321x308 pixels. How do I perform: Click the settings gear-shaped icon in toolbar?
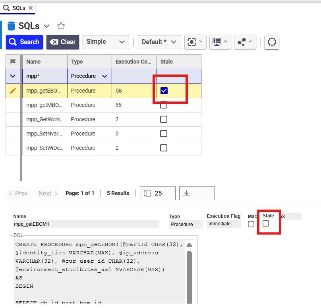coord(272,42)
